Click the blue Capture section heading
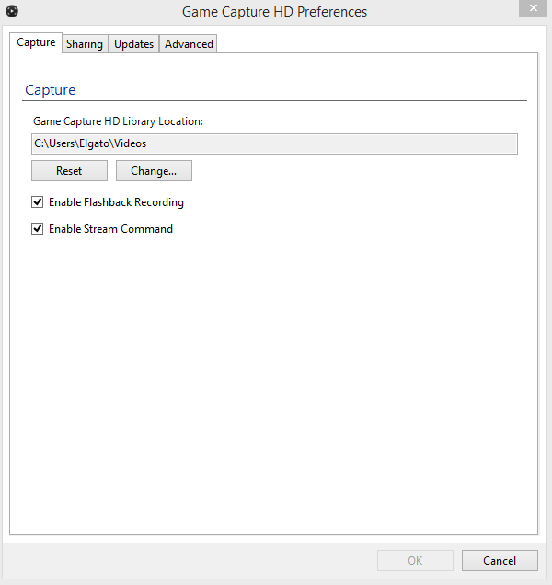This screenshot has height=585, width=552. coord(51,90)
